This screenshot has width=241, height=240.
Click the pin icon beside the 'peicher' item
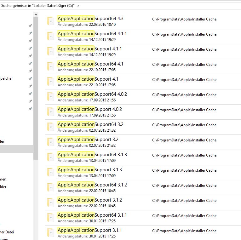pos(31,78)
